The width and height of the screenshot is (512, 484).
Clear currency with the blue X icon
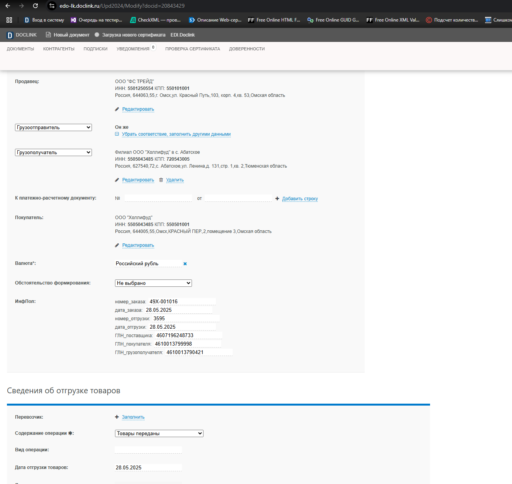pyautogui.click(x=185, y=264)
